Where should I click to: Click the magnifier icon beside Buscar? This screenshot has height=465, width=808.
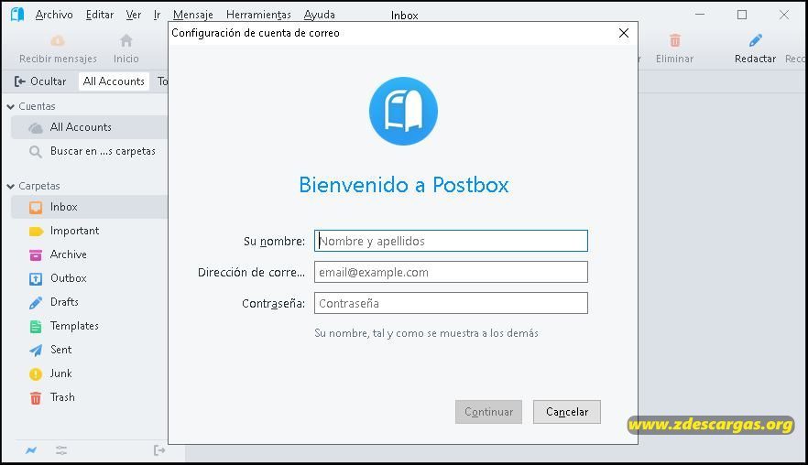pos(36,152)
